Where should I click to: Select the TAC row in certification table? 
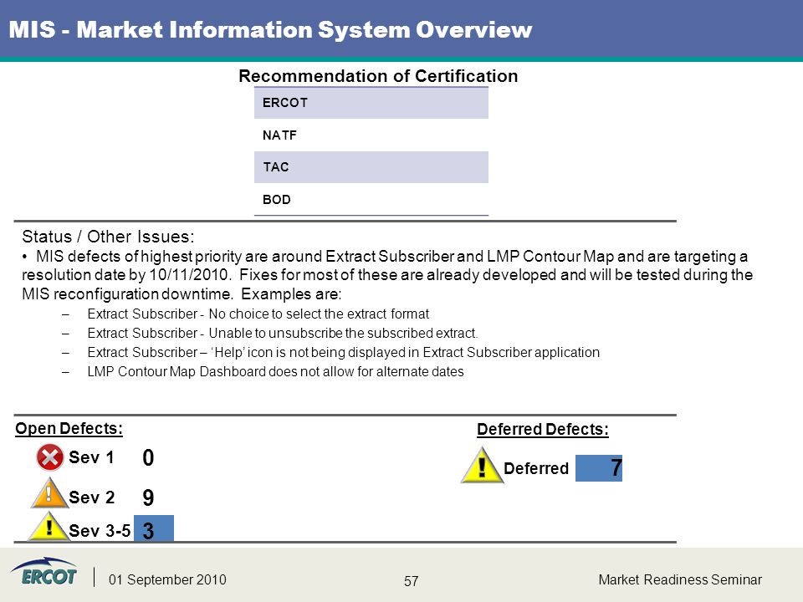click(x=371, y=167)
